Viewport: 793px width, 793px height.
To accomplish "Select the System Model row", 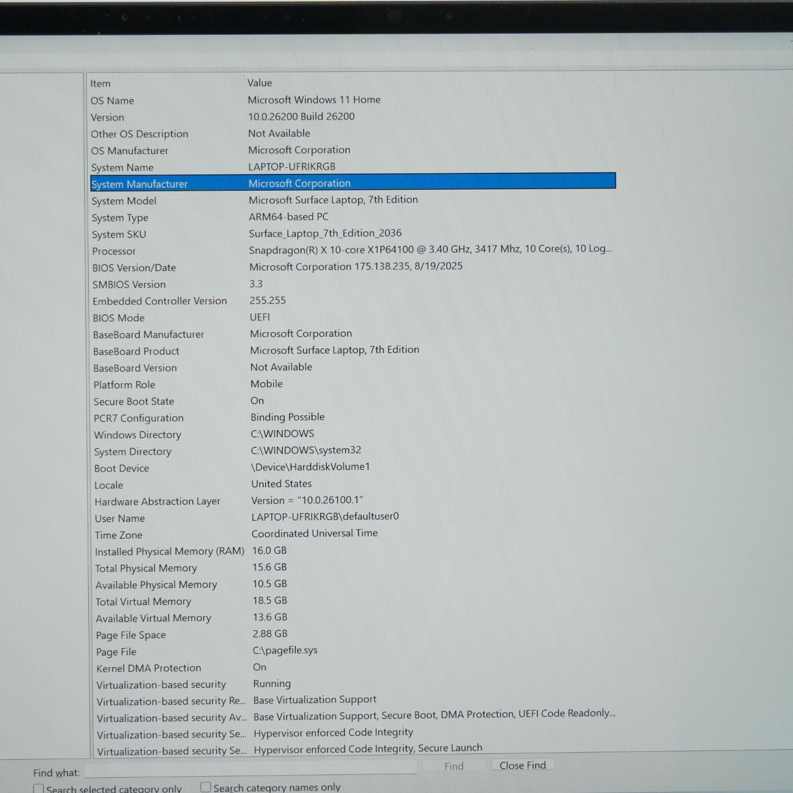I will point(353,200).
